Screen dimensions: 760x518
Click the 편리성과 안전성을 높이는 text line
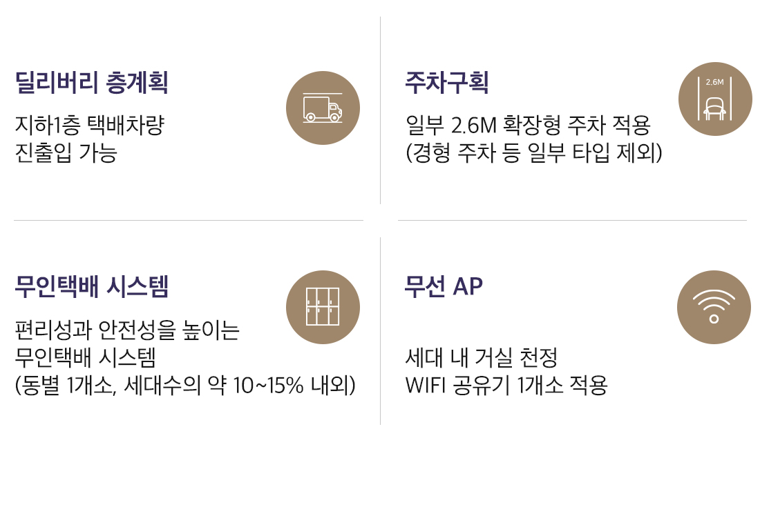(x=127, y=331)
